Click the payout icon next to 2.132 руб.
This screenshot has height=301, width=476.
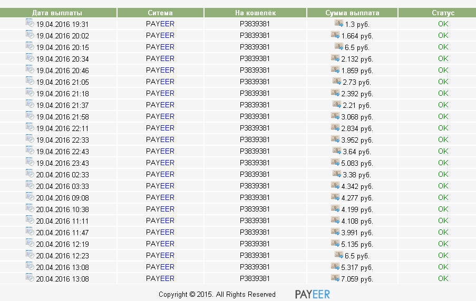point(335,58)
